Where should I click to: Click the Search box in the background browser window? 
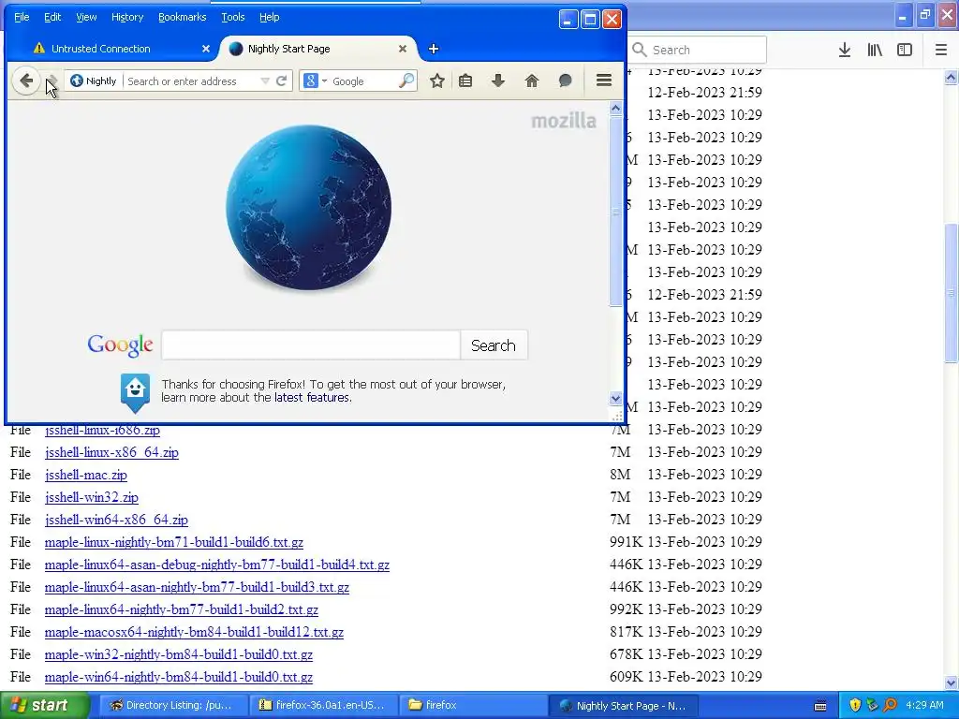pos(698,50)
